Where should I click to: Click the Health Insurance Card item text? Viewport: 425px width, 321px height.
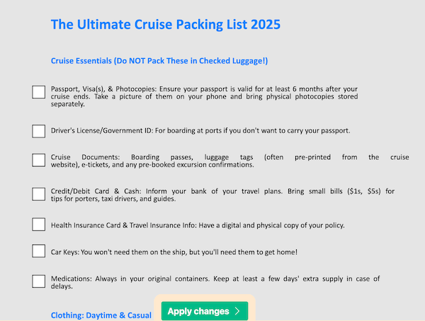click(198, 225)
